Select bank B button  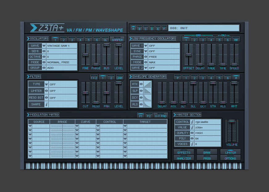click(x=139, y=28)
